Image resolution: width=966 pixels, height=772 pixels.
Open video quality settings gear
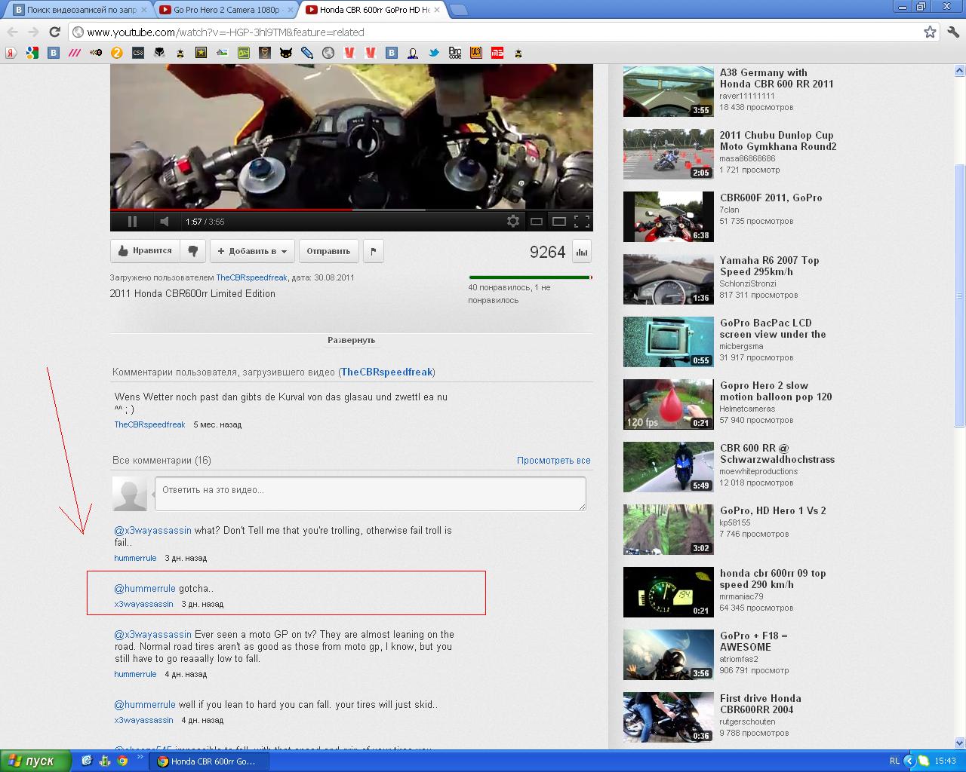(513, 221)
